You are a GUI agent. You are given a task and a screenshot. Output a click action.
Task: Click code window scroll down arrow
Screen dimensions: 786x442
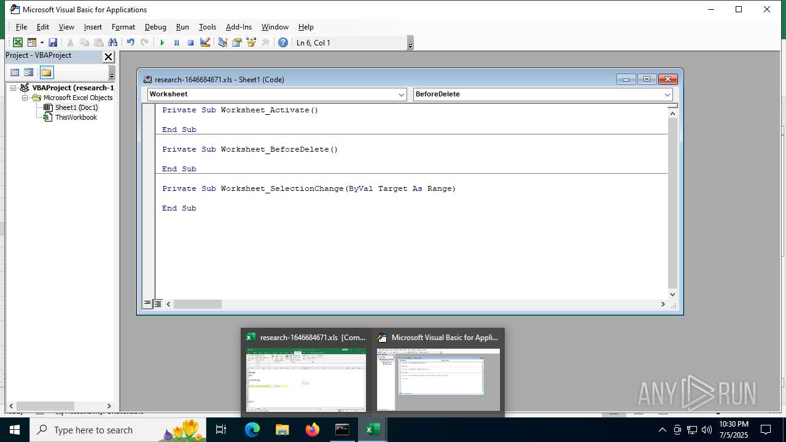[672, 294]
